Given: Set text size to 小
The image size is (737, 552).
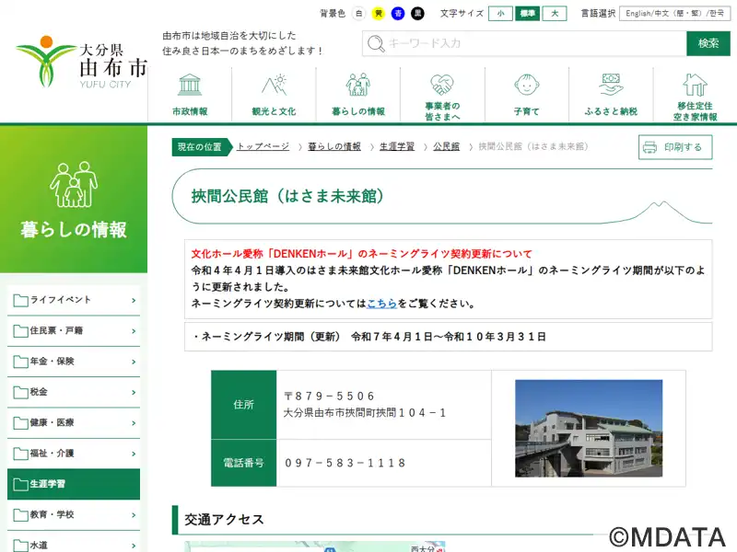Looking at the screenshot, I should (x=500, y=14).
